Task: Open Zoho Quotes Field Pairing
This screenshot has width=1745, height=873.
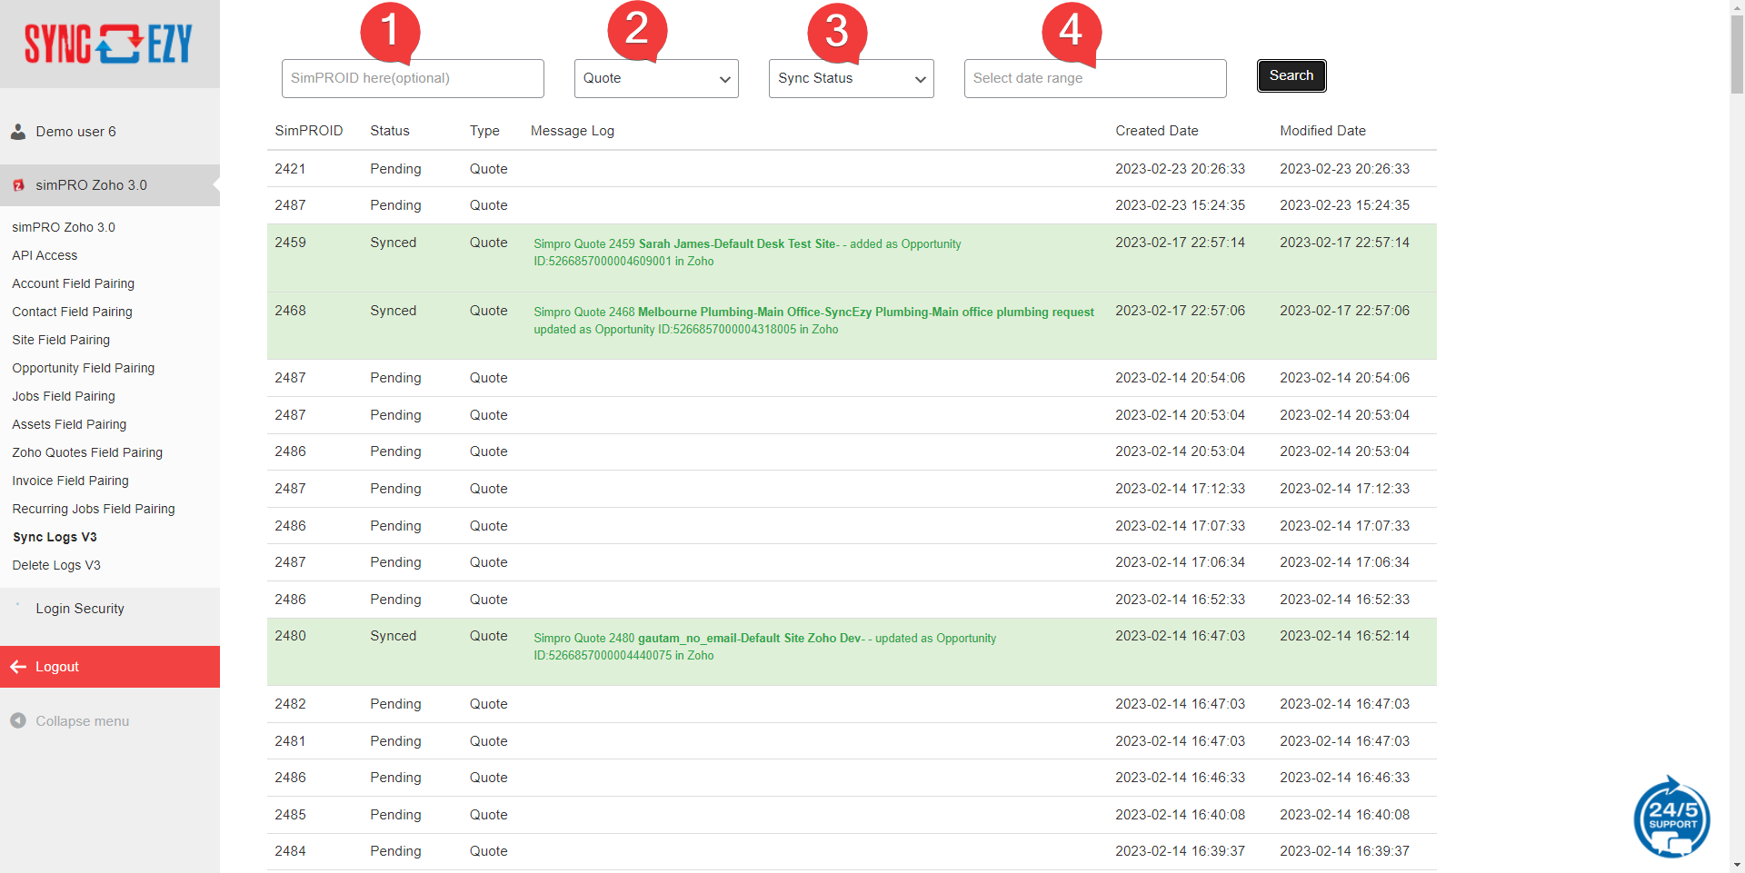Action: point(87,452)
